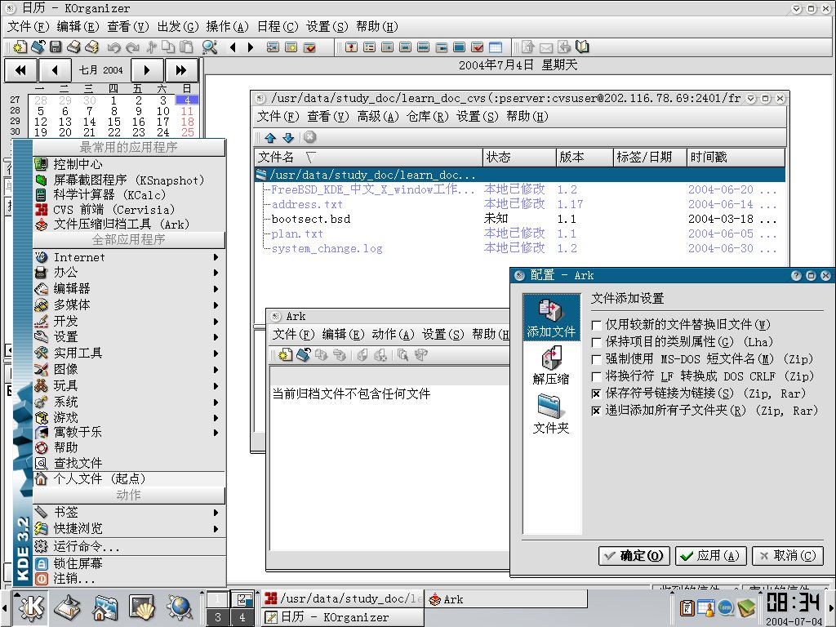
Task: Expand the 书签 submenu
Action: pyautogui.click(x=130, y=513)
